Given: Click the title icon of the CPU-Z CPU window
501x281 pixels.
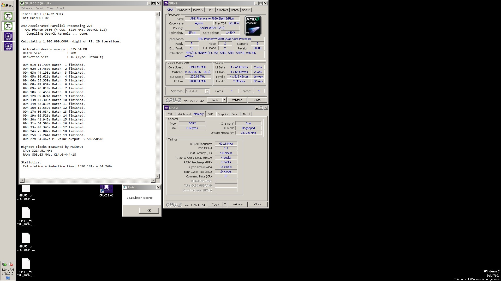Looking at the screenshot, I should 166,3.
